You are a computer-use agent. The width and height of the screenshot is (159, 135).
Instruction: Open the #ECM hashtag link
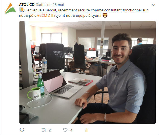(x=42, y=15)
